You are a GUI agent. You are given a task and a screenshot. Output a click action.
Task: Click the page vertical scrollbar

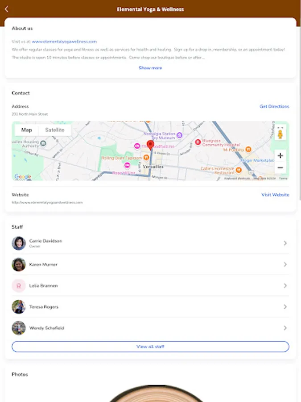click(x=300, y=113)
